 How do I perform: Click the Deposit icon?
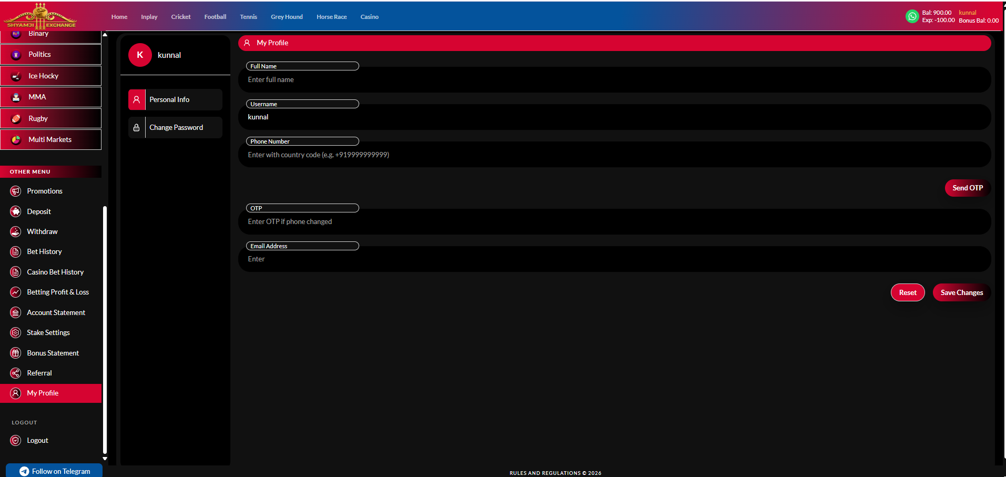(x=16, y=211)
